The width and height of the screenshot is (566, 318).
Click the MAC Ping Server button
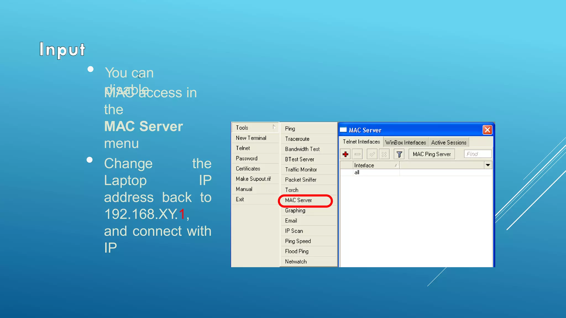pos(432,154)
